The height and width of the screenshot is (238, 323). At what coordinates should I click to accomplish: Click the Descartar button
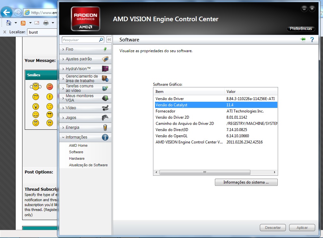tap(273, 228)
